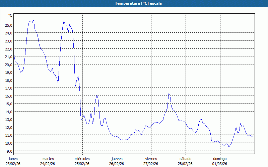Click the '24,0' y-axis value
The height and width of the screenshot is (167, 268).
(9, 33)
